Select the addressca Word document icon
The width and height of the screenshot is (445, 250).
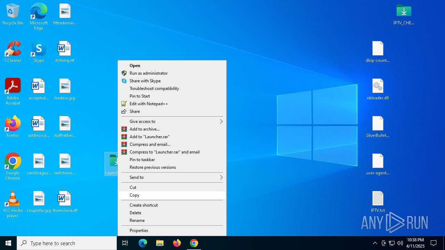39,127
